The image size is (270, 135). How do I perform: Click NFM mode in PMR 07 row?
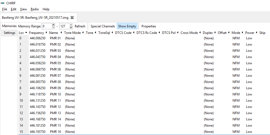tap(236, 76)
